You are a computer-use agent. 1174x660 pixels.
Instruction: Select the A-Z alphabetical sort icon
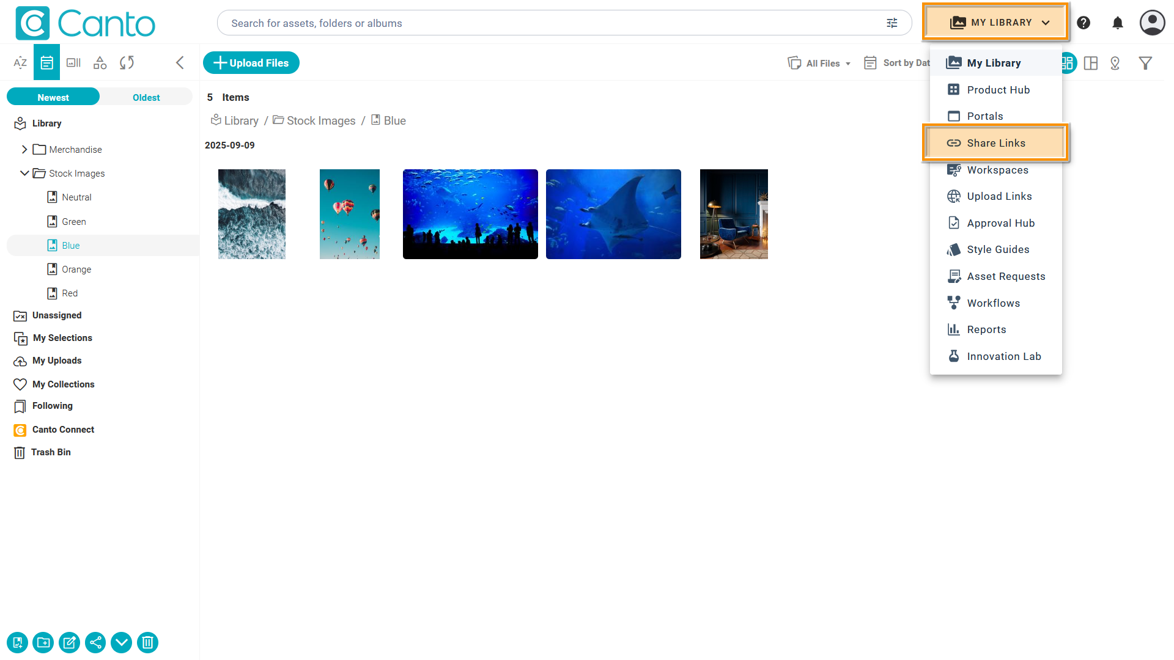pos(20,62)
